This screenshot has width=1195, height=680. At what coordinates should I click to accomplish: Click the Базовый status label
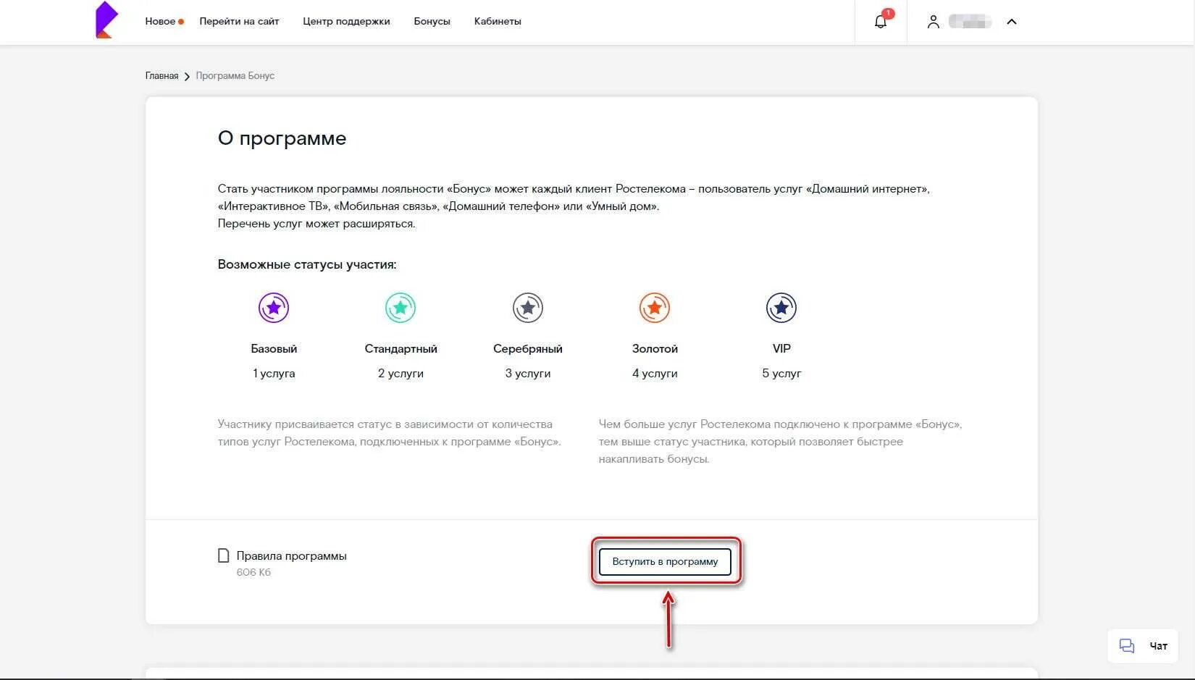274,348
